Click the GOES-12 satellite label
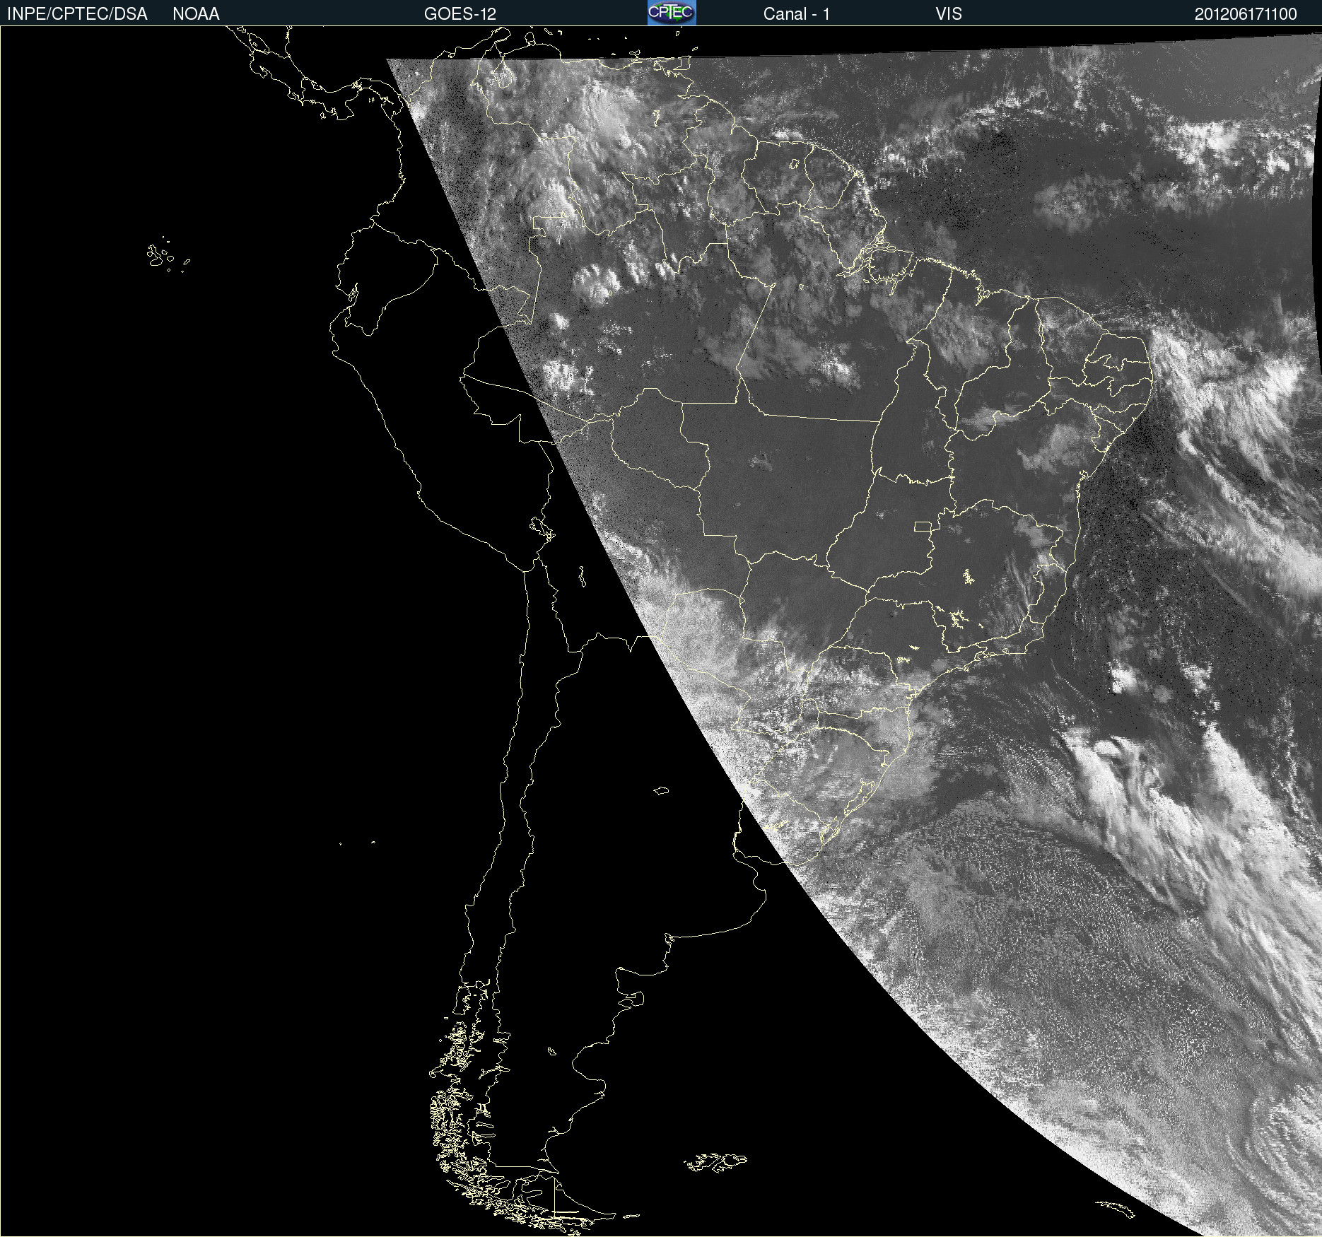Image resolution: width=1322 pixels, height=1237 pixels. (x=460, y=14)
